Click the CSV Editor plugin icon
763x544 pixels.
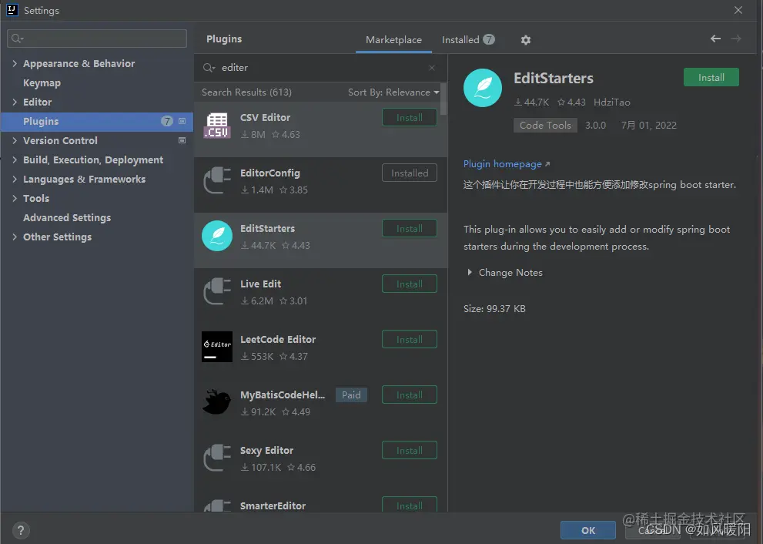(217, 126)
